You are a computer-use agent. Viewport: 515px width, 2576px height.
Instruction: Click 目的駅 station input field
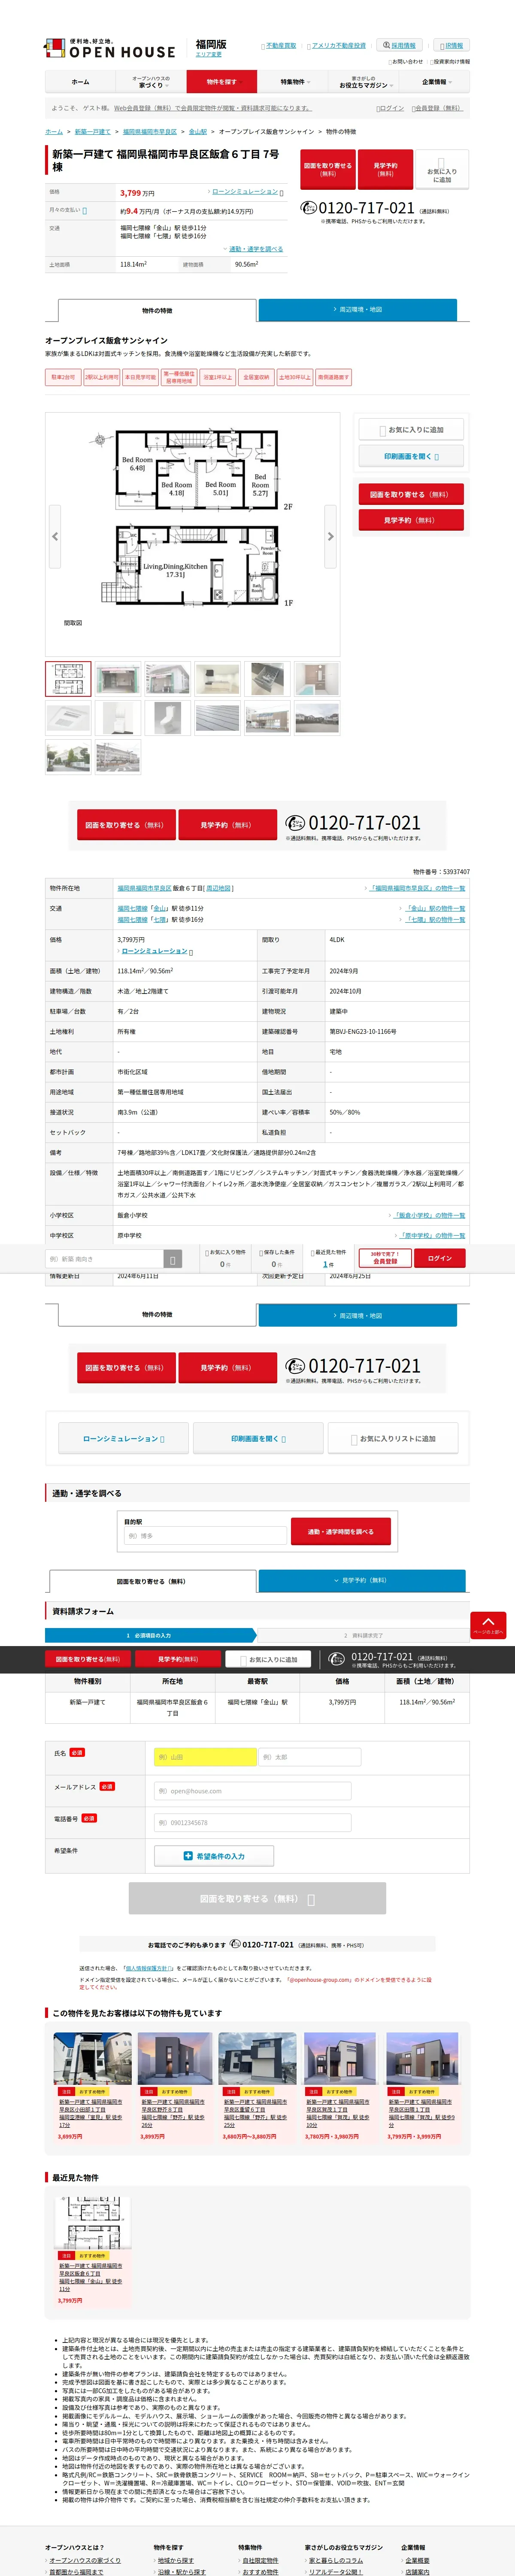(x=205, y=1536)
